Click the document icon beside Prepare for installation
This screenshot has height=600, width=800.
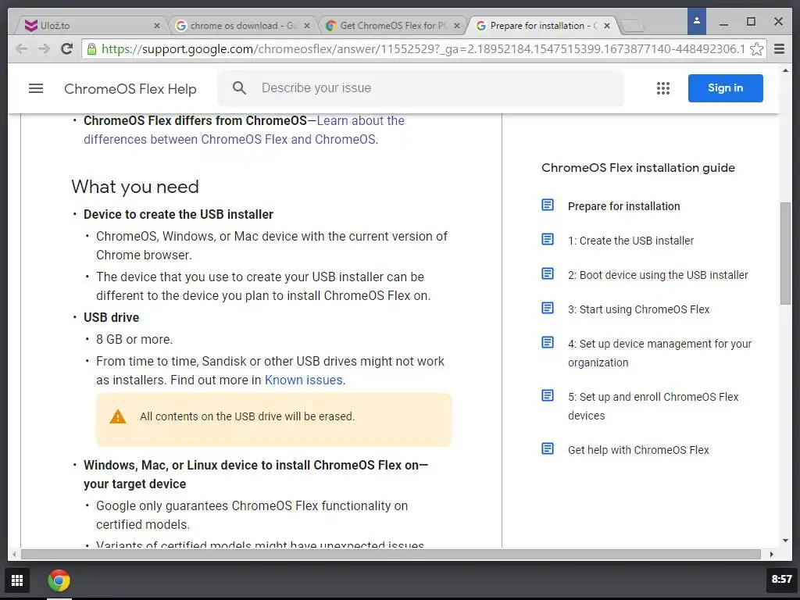point(548,205)
